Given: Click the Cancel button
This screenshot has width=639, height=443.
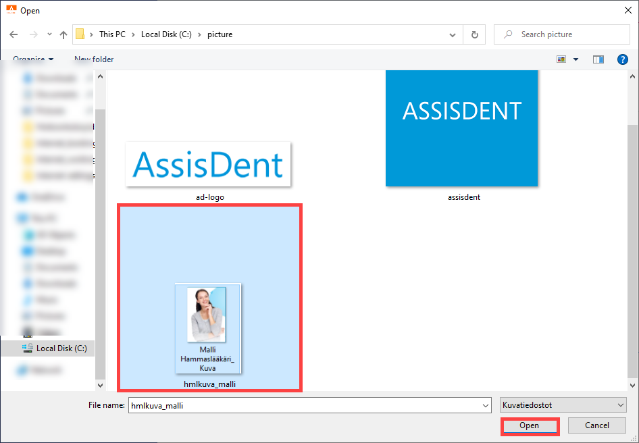Looking at the screenshot, I should (597, 425).
